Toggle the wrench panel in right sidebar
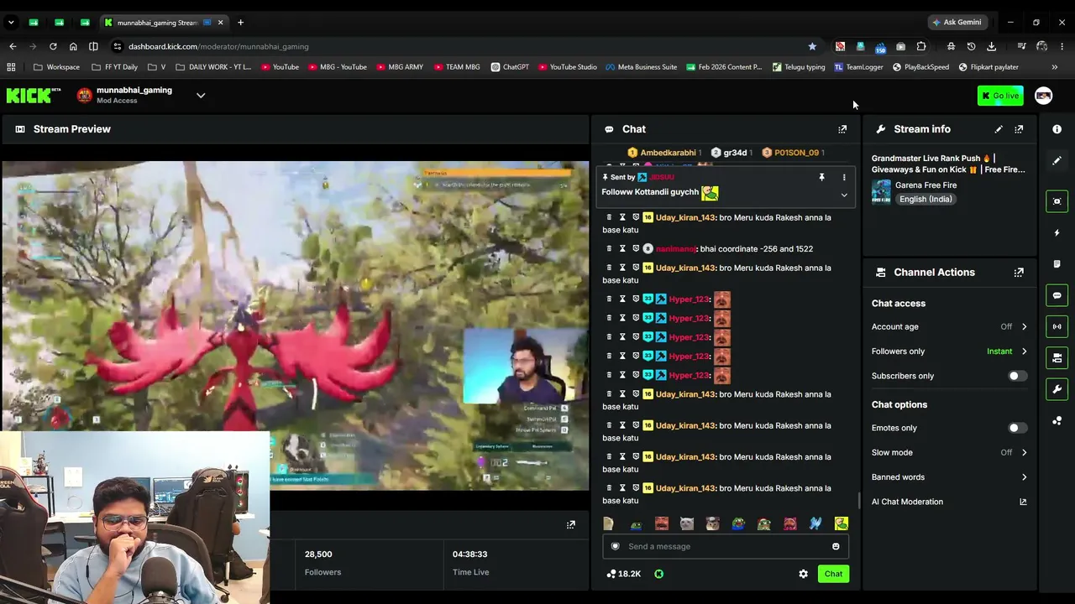 click(1057, 389)
